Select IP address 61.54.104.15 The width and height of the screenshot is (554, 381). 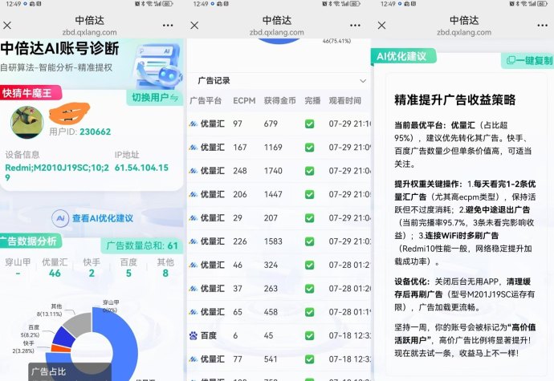coord(141,168)
